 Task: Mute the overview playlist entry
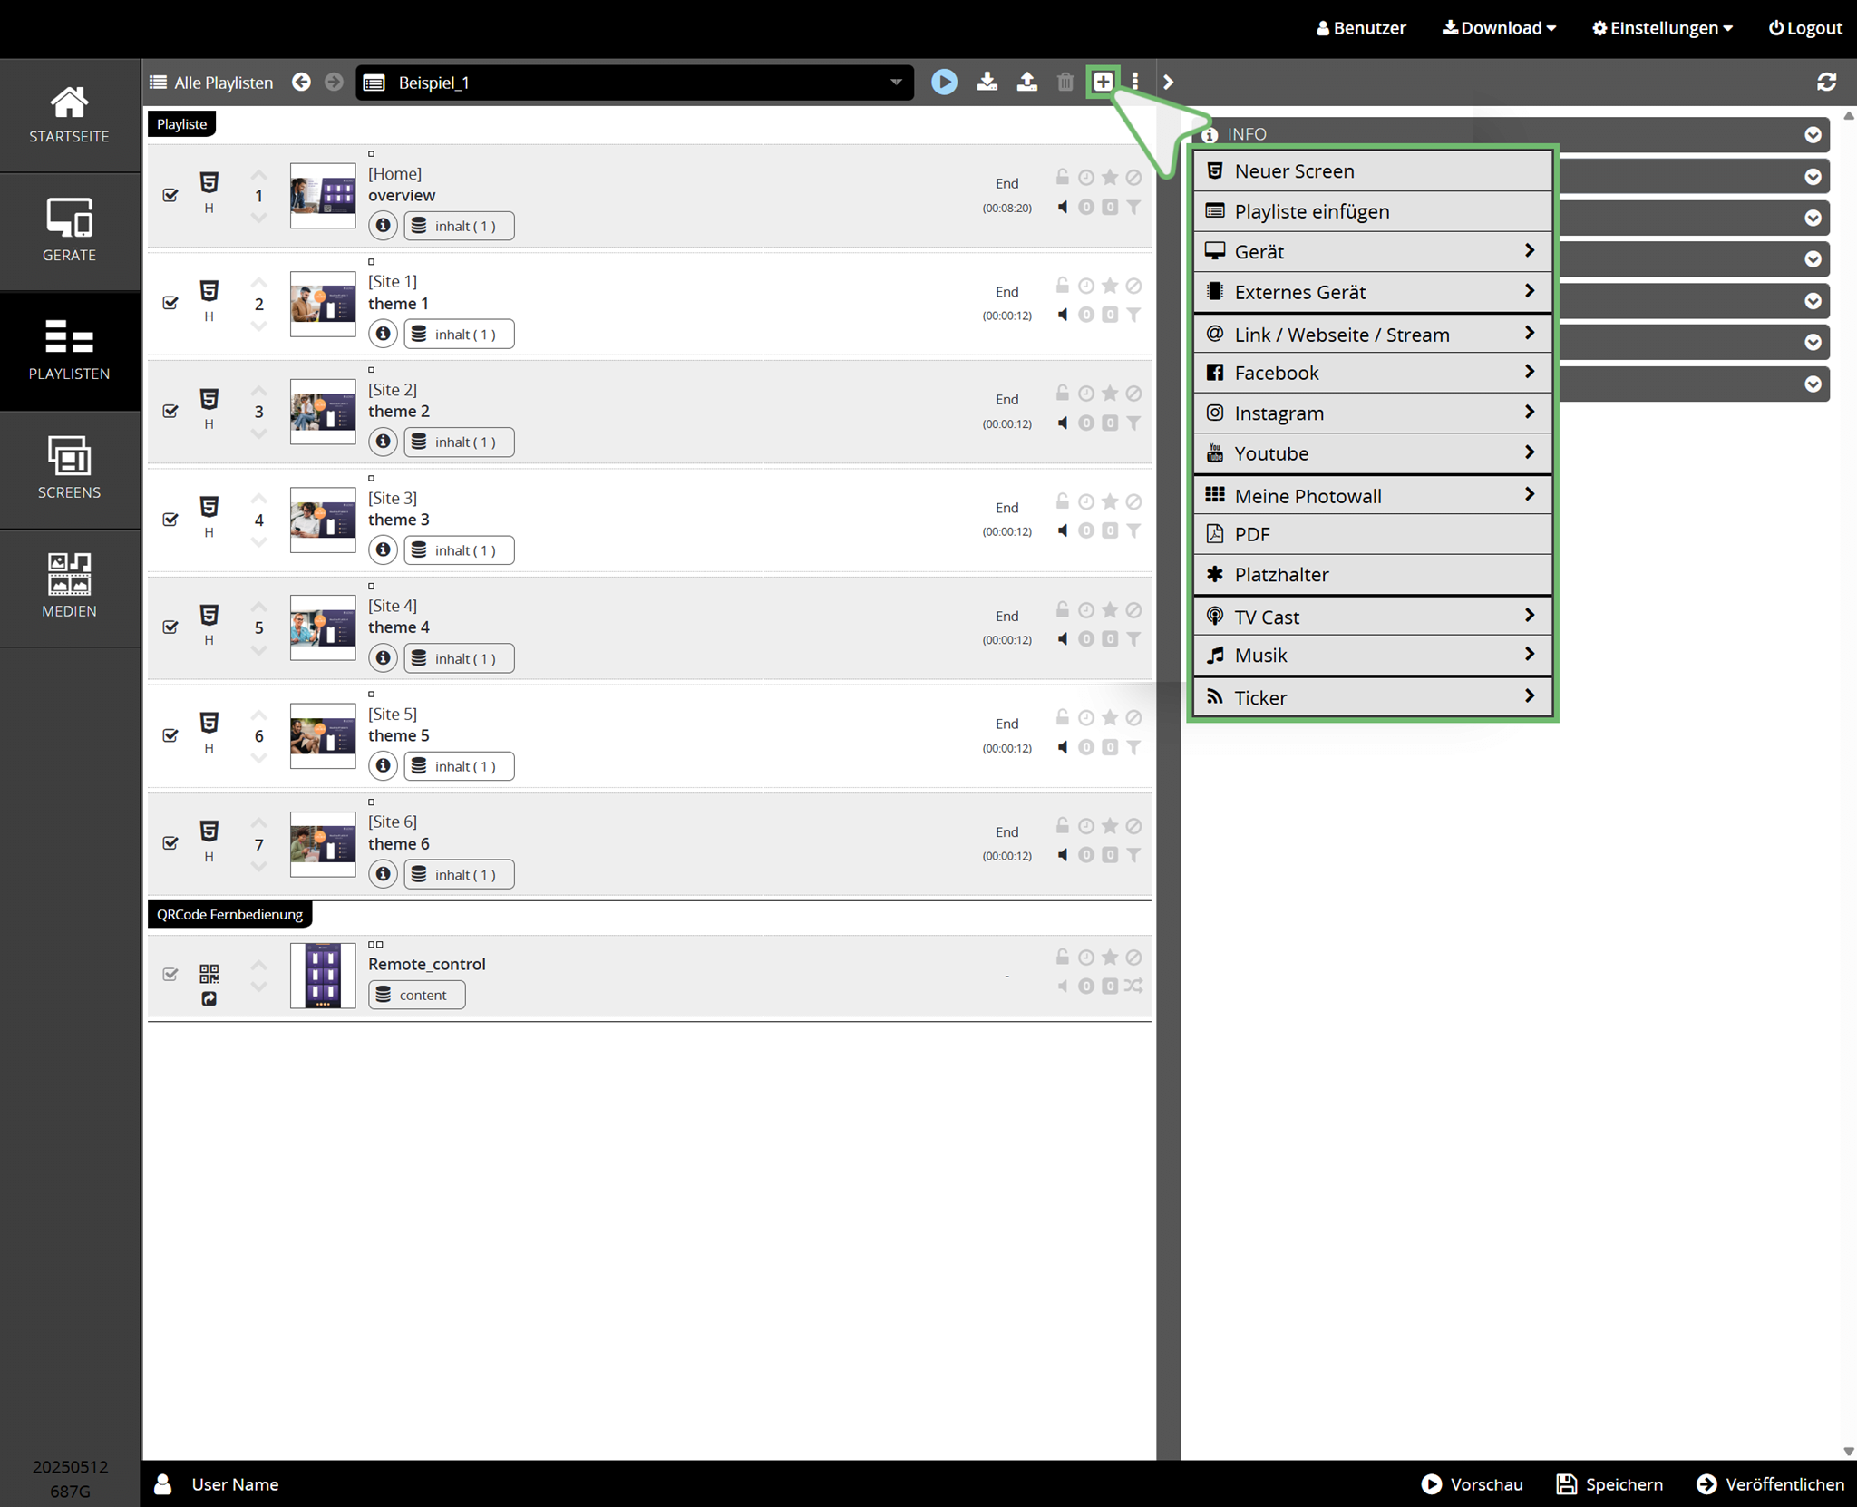1063,208
